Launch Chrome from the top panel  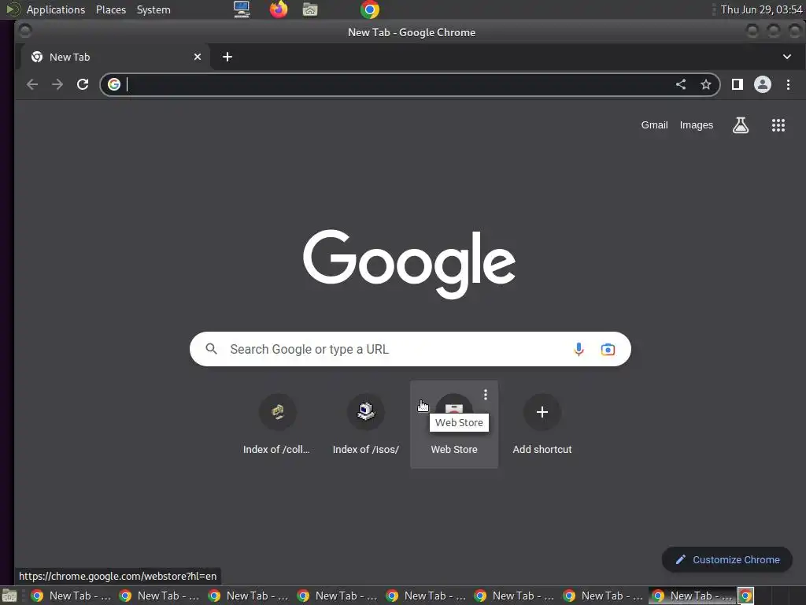(370, 9)
